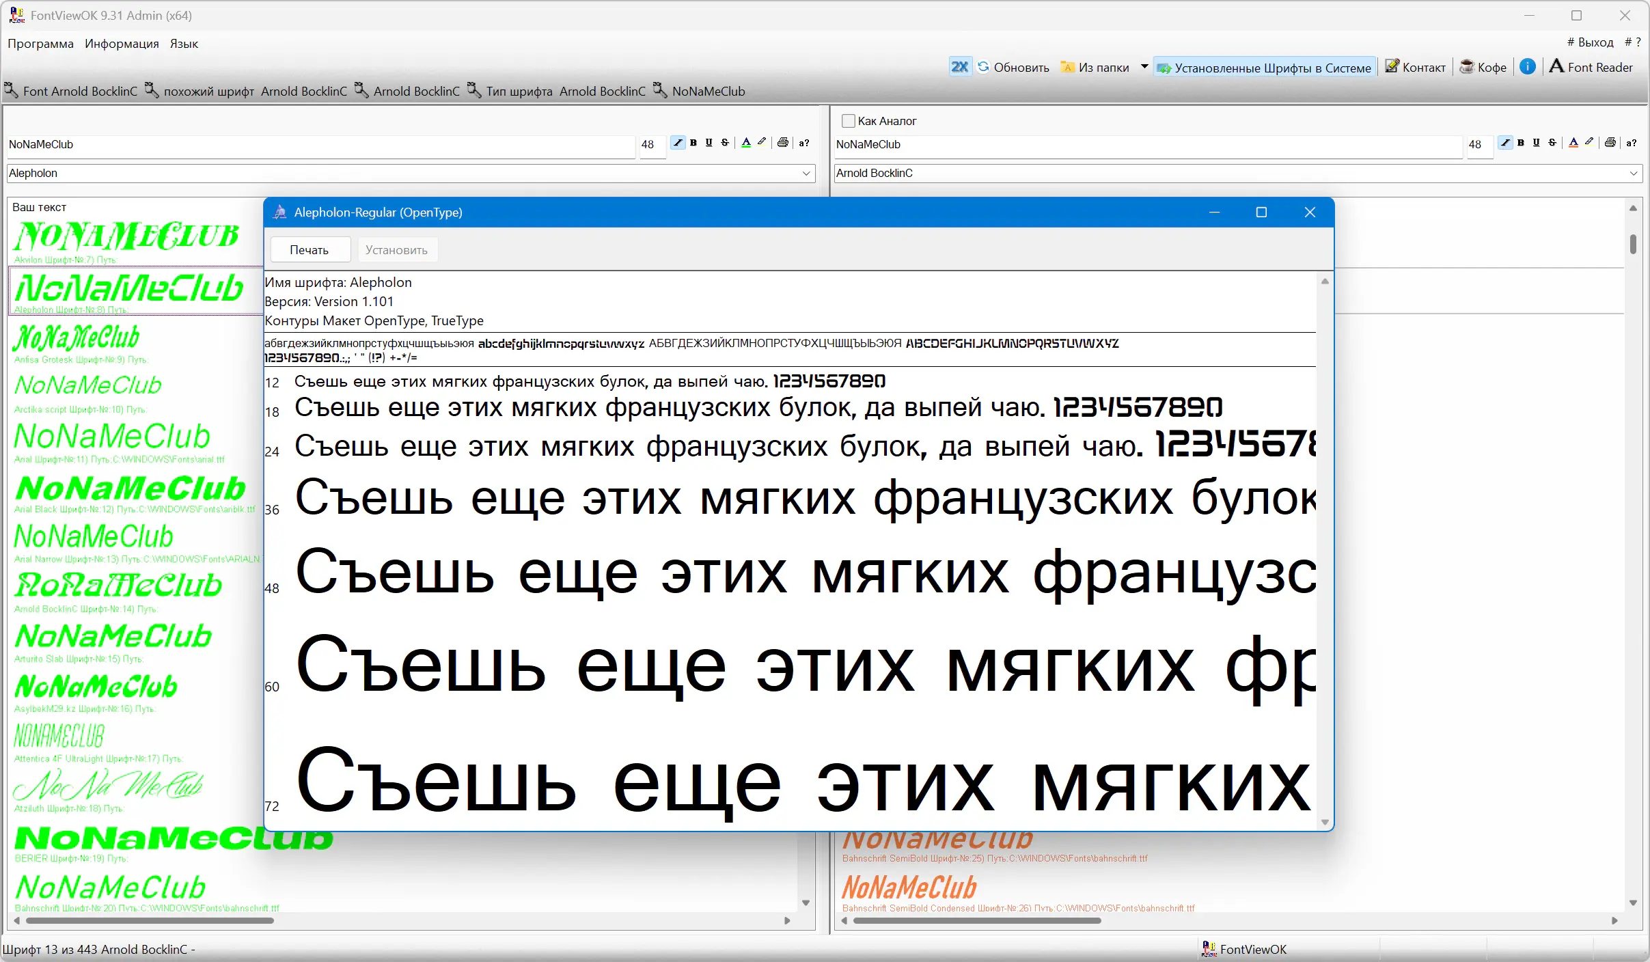Image resolution: width=1650 pixels, height=962 pixels.
Task: Toggle bold in left panel toolbar
Action: 693,143
